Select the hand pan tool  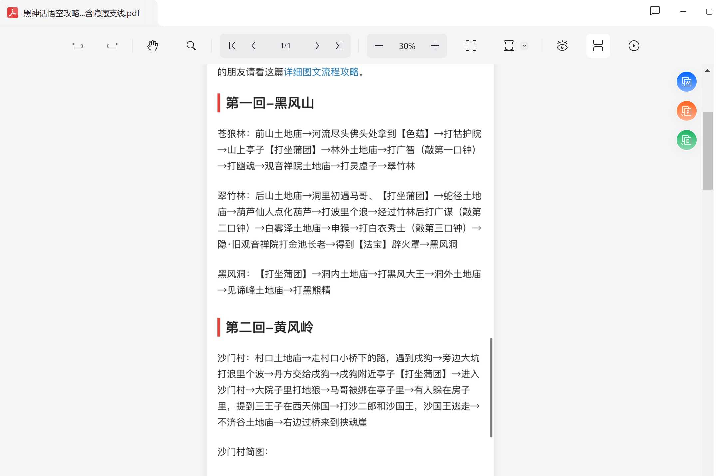click(153, 46)
